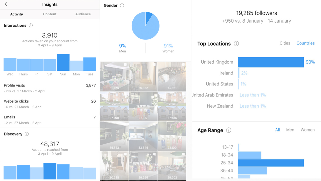Tap the multi-photo icon on the 52,128 post
The image size is (321, 181).
(126, 65)
